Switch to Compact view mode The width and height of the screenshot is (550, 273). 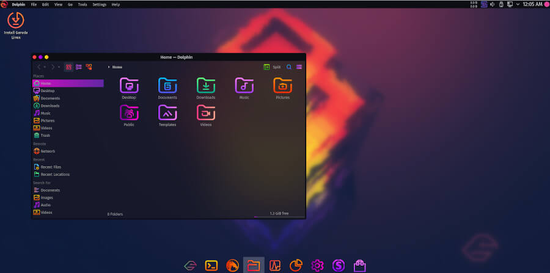tap(79, 67)
